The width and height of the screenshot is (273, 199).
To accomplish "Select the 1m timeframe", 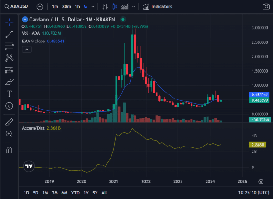I will tap(55, 7).
